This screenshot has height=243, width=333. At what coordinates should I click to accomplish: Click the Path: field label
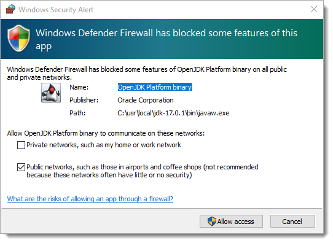pos(77,113)
